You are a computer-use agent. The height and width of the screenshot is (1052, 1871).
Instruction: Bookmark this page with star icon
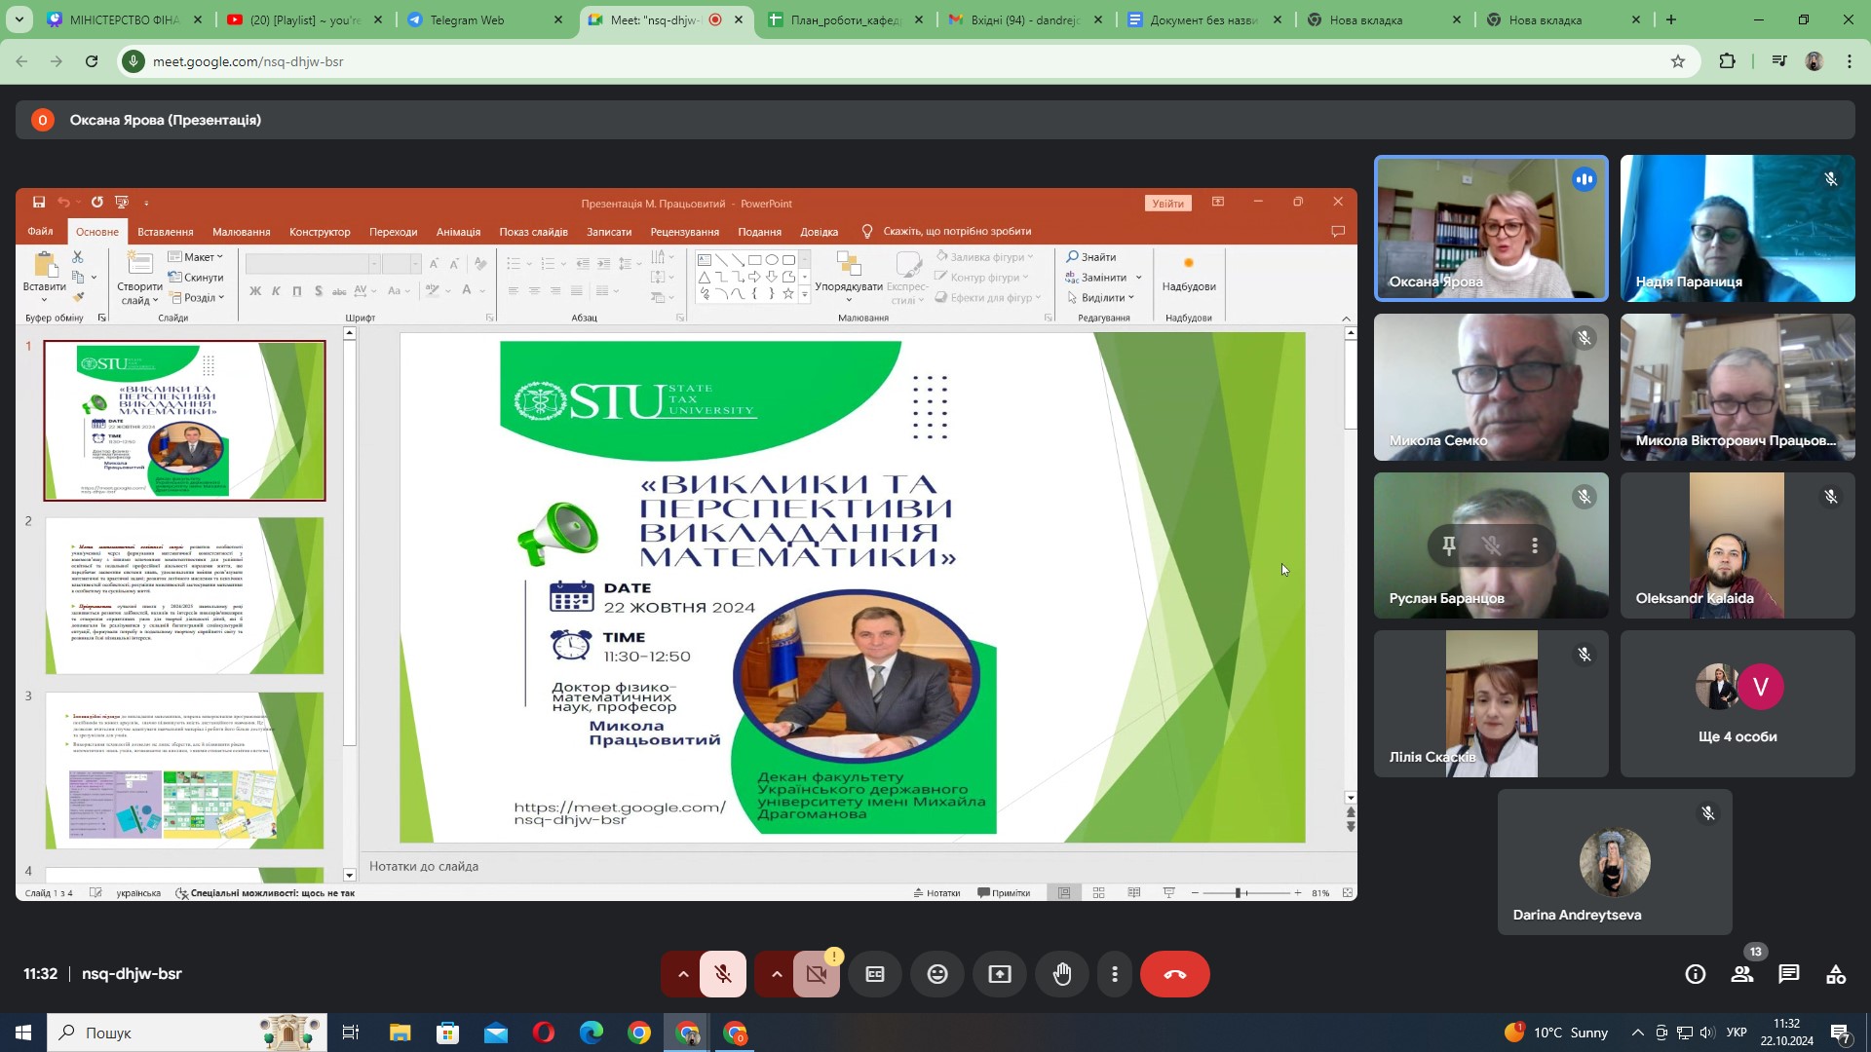(x=1678, y=61)
